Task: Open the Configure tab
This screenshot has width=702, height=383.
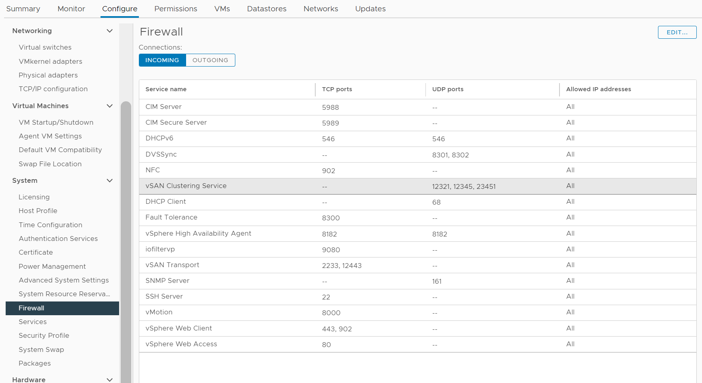Action: [119, 9]
